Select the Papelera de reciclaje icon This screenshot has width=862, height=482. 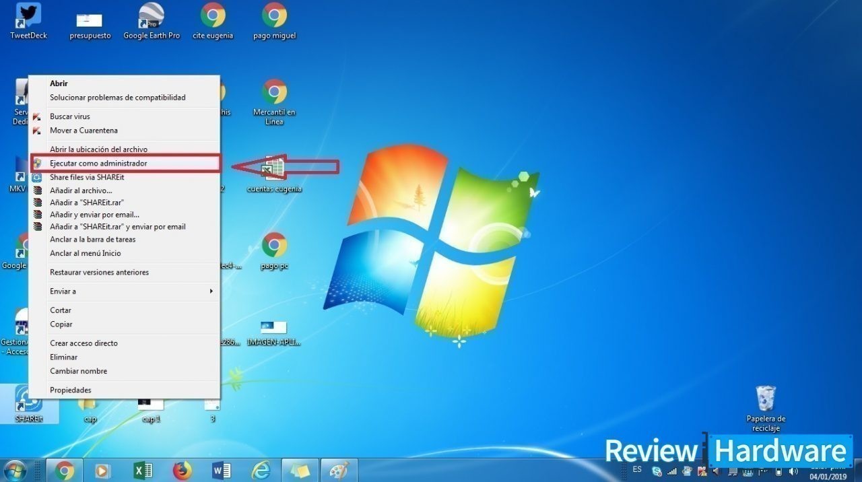(x=766, y=409)
